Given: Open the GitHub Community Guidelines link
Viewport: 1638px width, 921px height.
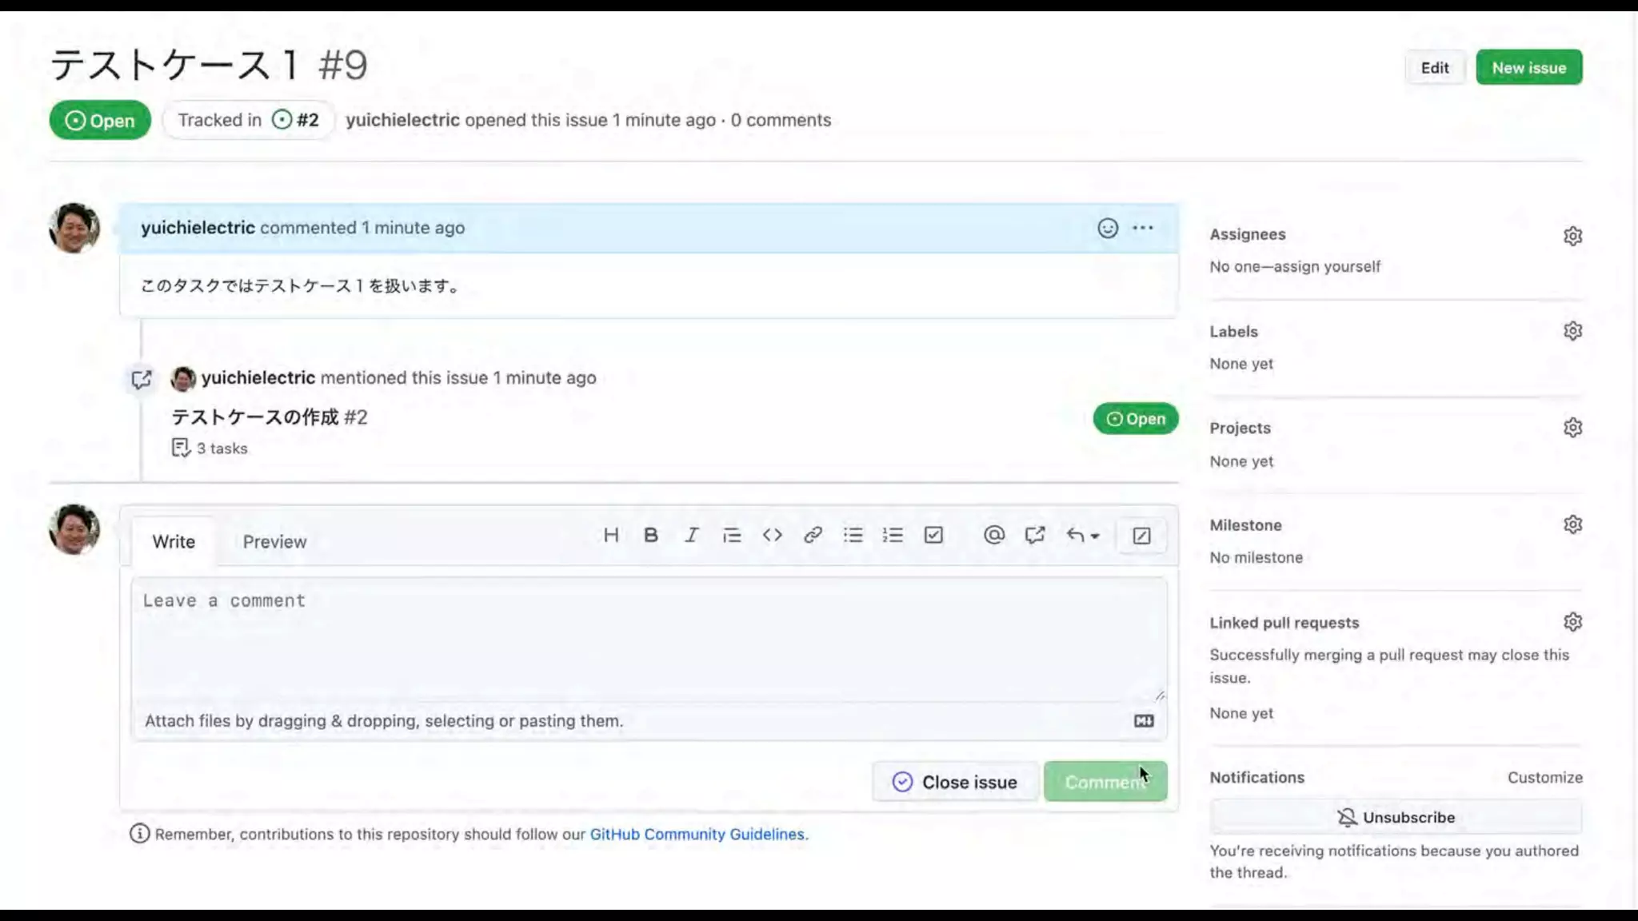Looking at the screenshot, I should tap(698, 835).
